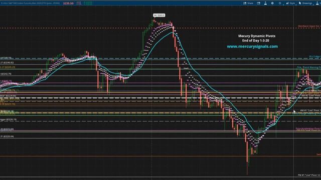Click the pivot label ($3245.23)
The image size is (321, 180).
(x=8, y=67)
